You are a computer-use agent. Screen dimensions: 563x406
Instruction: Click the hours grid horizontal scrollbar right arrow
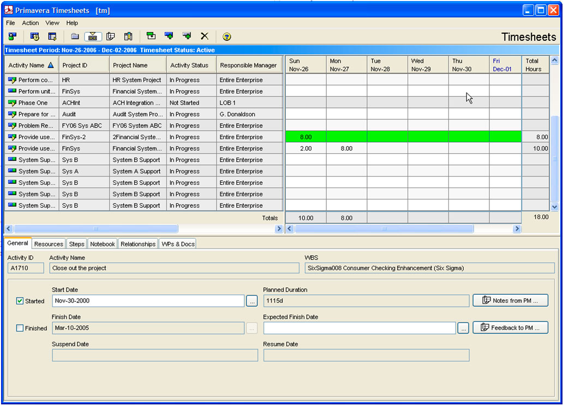point(517,228)
